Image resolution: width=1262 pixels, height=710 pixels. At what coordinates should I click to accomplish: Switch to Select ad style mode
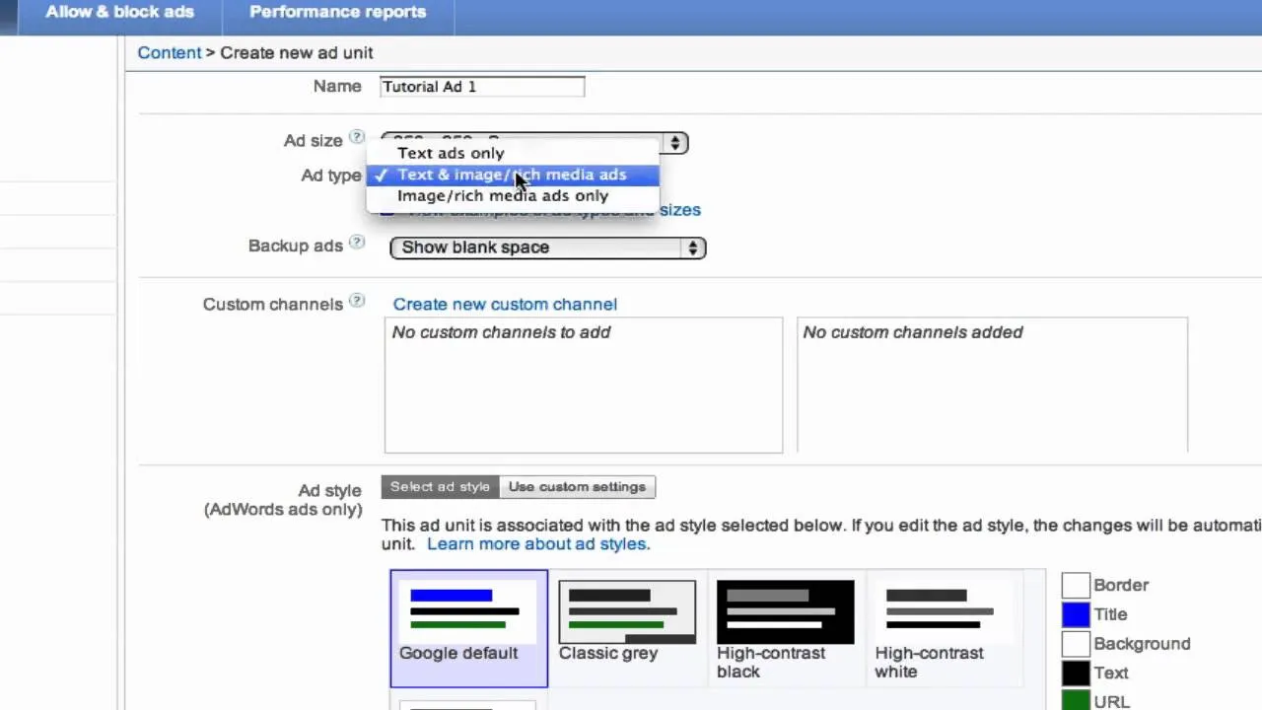[x=440, y=487]
